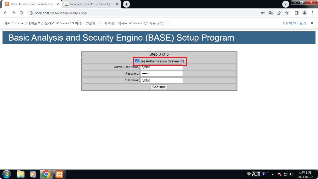The width and height of the screenshot is (318, 179).
Task: Open the Chrome profile avatar
Action: tap(305, 13)
